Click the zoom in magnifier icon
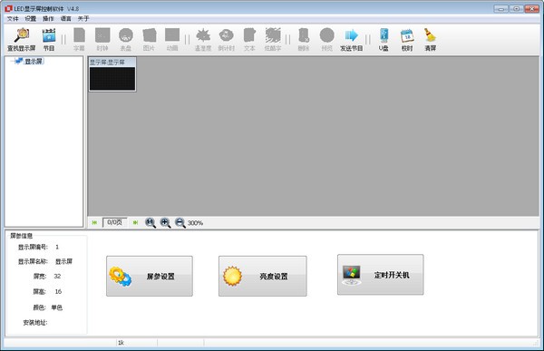 [165, 222]
